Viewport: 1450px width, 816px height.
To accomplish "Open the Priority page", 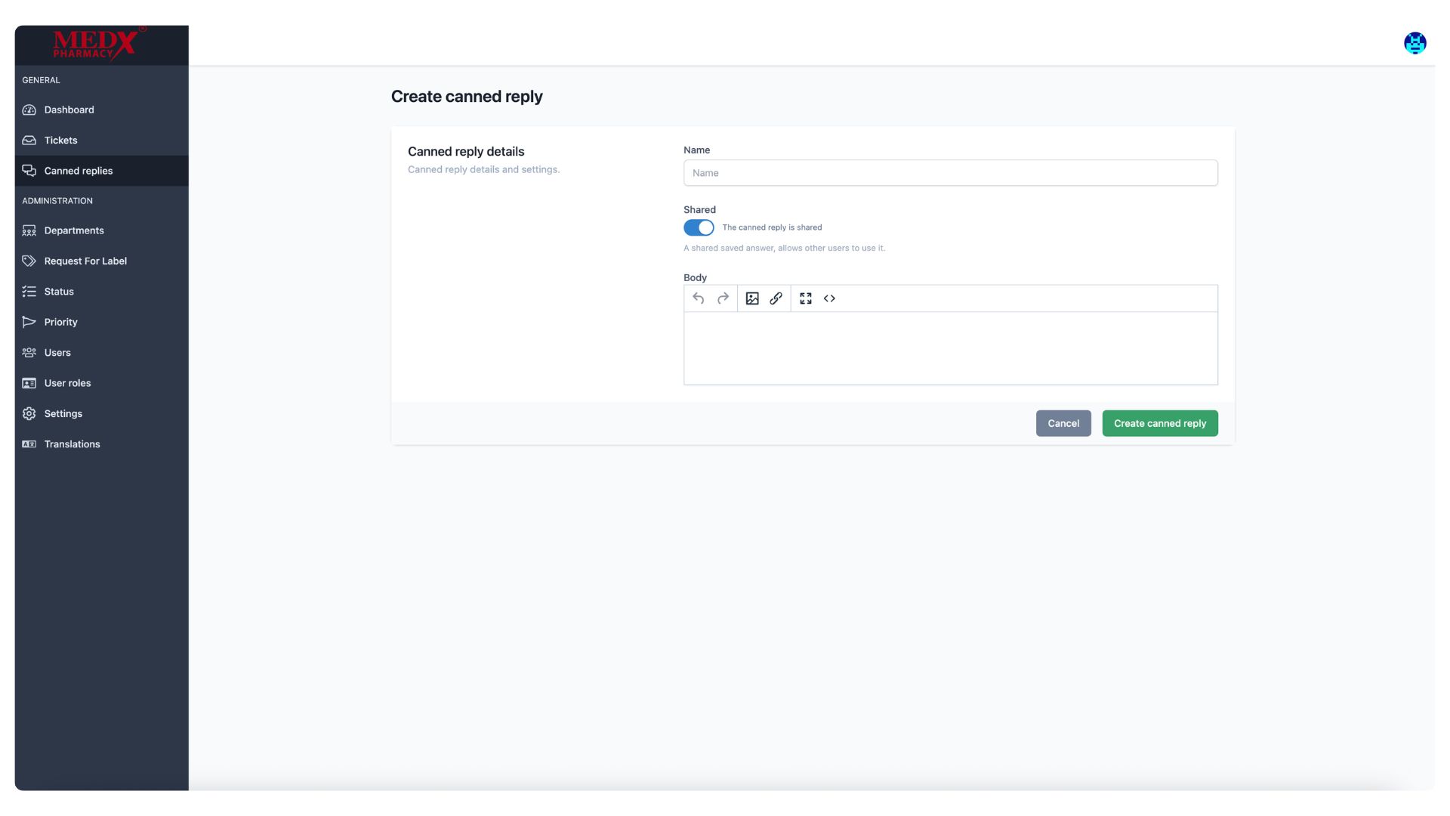I will tap(101, 322).
